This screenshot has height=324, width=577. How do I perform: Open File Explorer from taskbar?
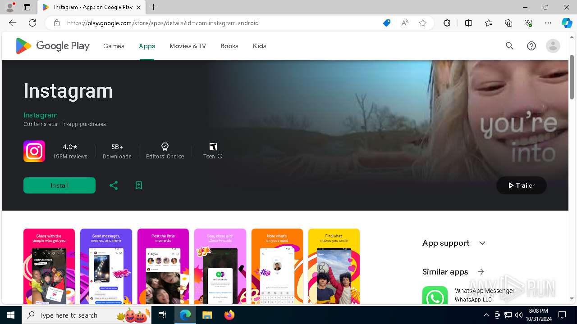point(207,315)
